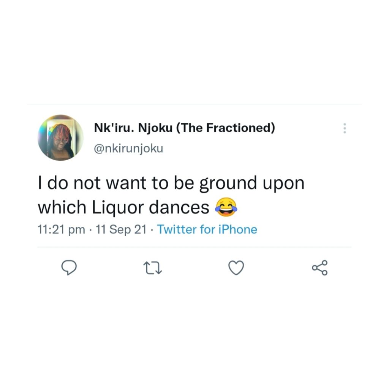Screen dimensions: 389x389
Task: Click the laughing crying emoji in tweet
Action: (226, 207)
